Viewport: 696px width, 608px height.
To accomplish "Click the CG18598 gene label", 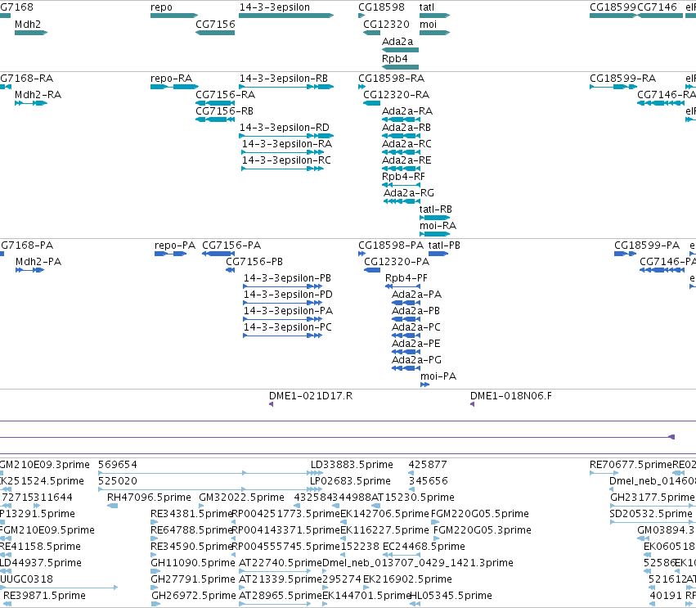I will click(382, 7).
